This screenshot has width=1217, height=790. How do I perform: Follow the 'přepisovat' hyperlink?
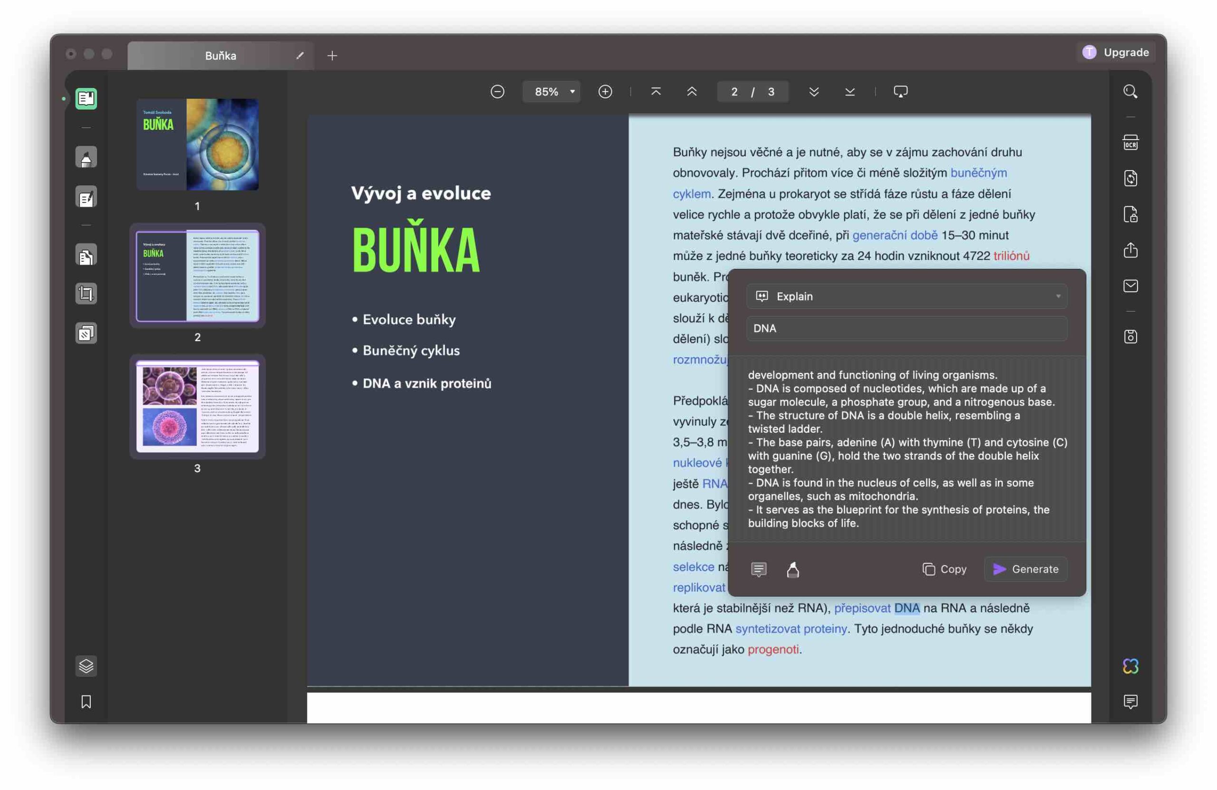862,608
